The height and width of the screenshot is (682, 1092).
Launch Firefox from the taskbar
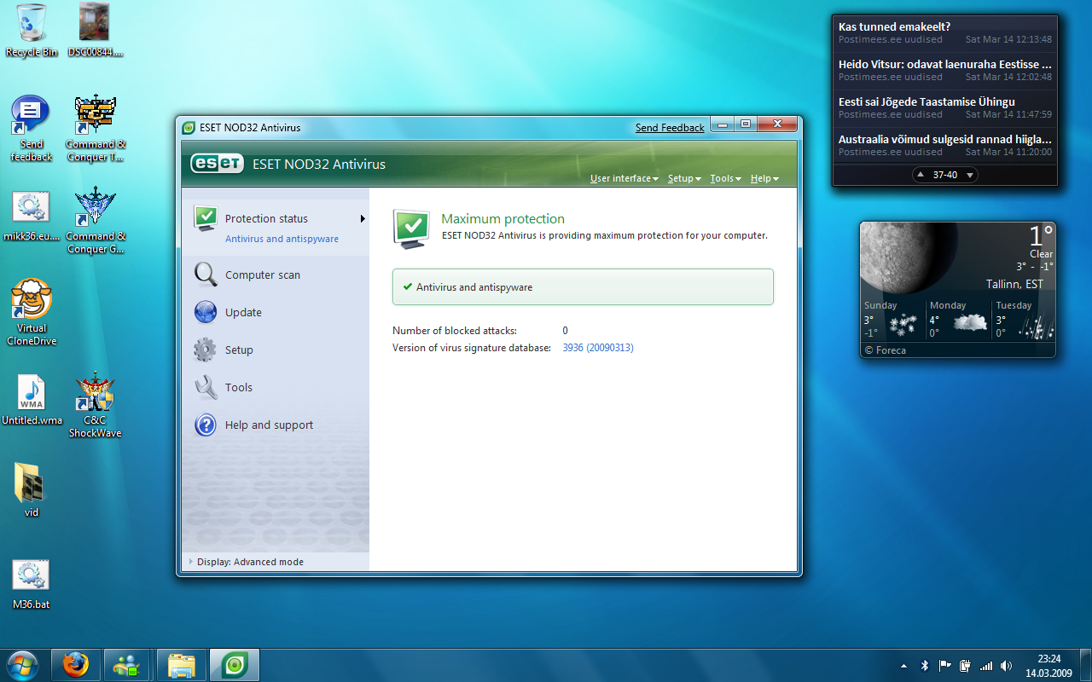[x=76, y=665]
